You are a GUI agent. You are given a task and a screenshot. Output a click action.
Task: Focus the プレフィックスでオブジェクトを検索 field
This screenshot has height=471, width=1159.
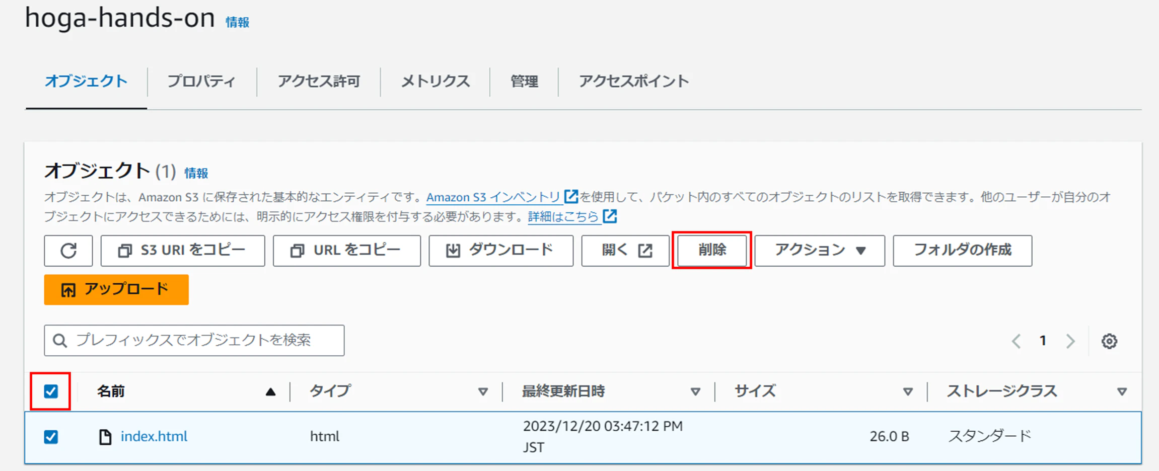(194, 341)
